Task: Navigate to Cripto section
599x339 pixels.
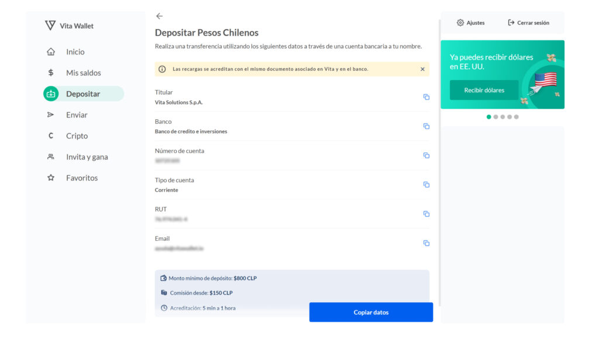Action: point(77,136)
